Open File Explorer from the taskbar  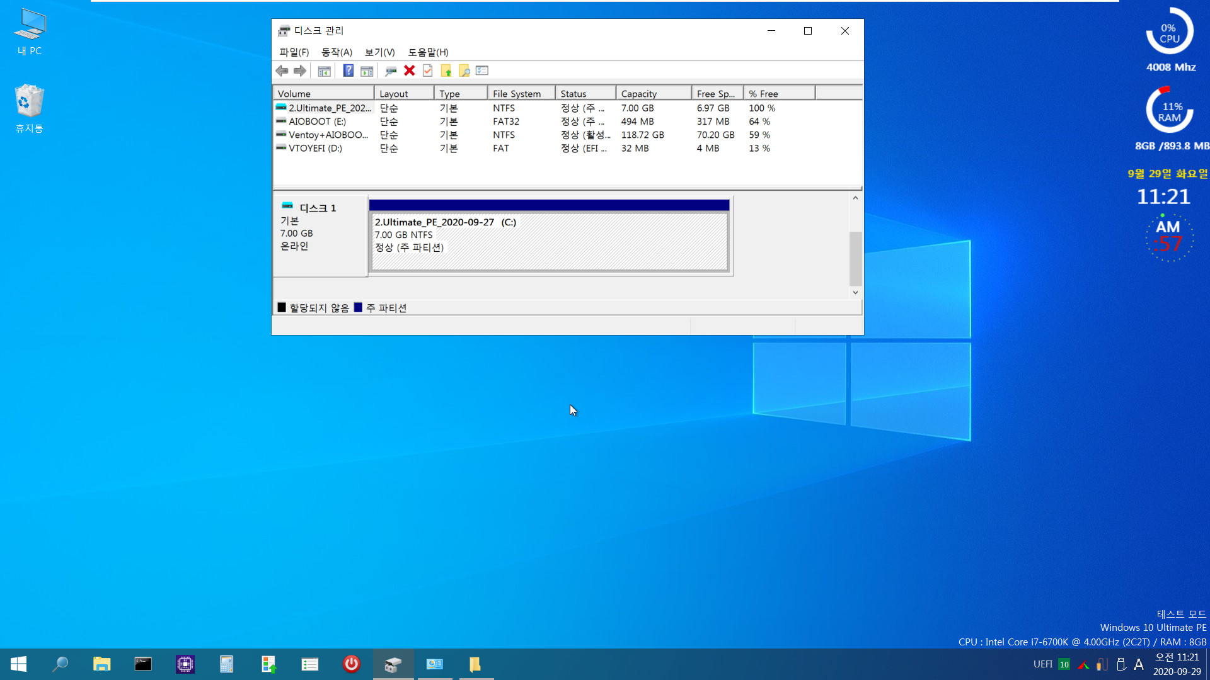pos(101,664)
